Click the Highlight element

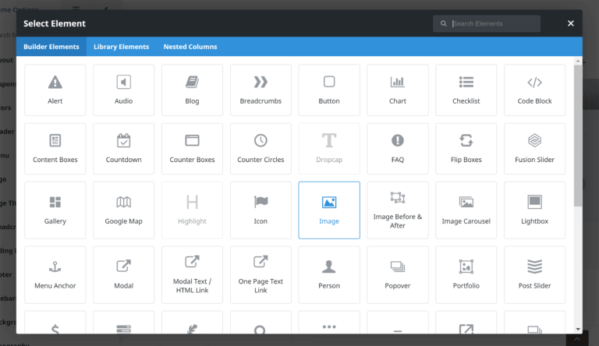coord(192,210)
